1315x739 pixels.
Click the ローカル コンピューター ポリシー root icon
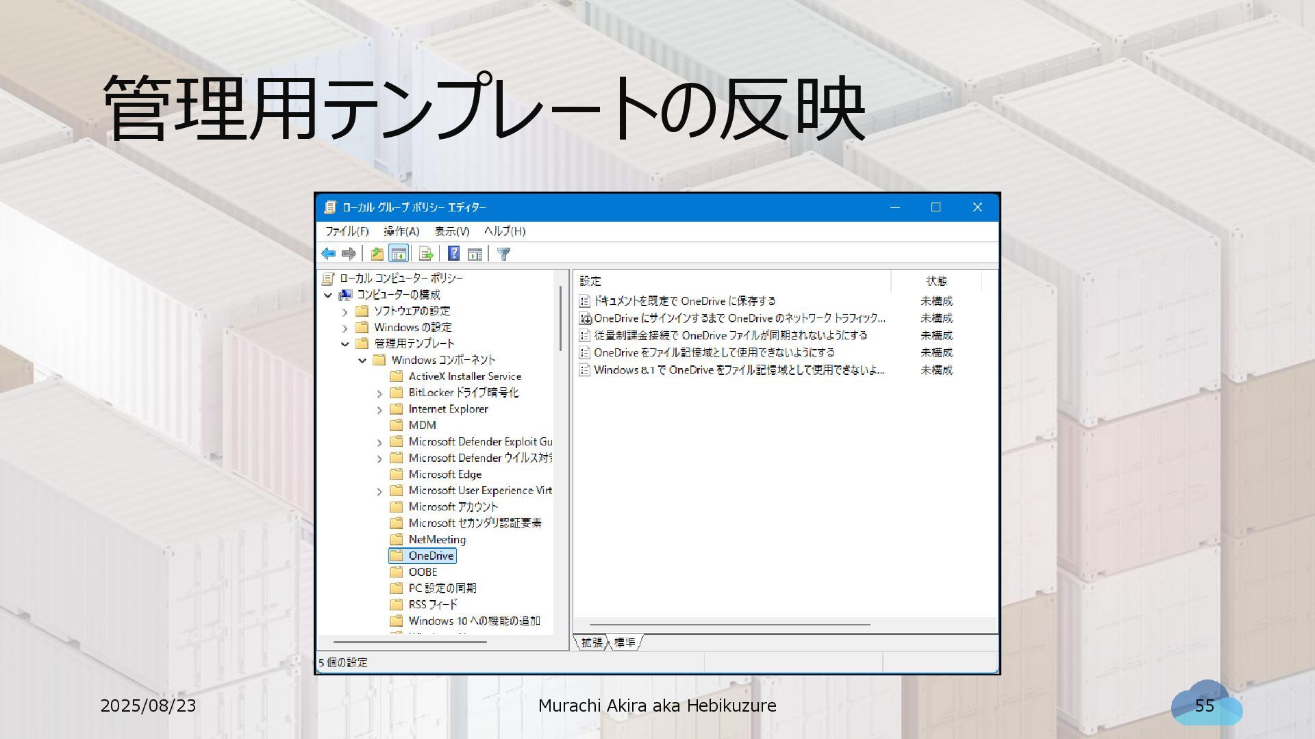coord(328,278)
